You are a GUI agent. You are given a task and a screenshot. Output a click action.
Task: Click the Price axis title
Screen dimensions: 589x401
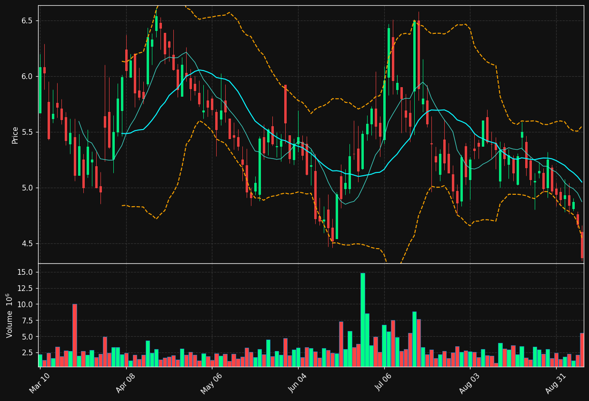point(15,135)
